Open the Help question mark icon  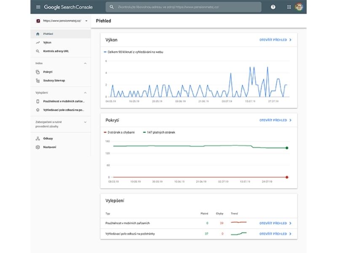[273, 7]
